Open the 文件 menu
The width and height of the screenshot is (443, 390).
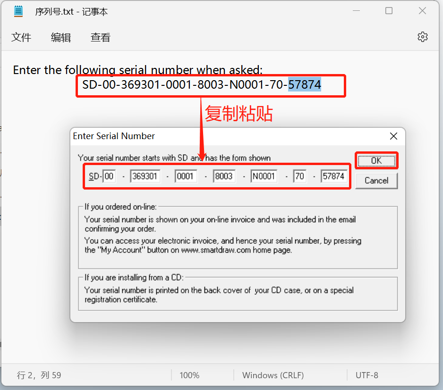click(x=21, y=37)
